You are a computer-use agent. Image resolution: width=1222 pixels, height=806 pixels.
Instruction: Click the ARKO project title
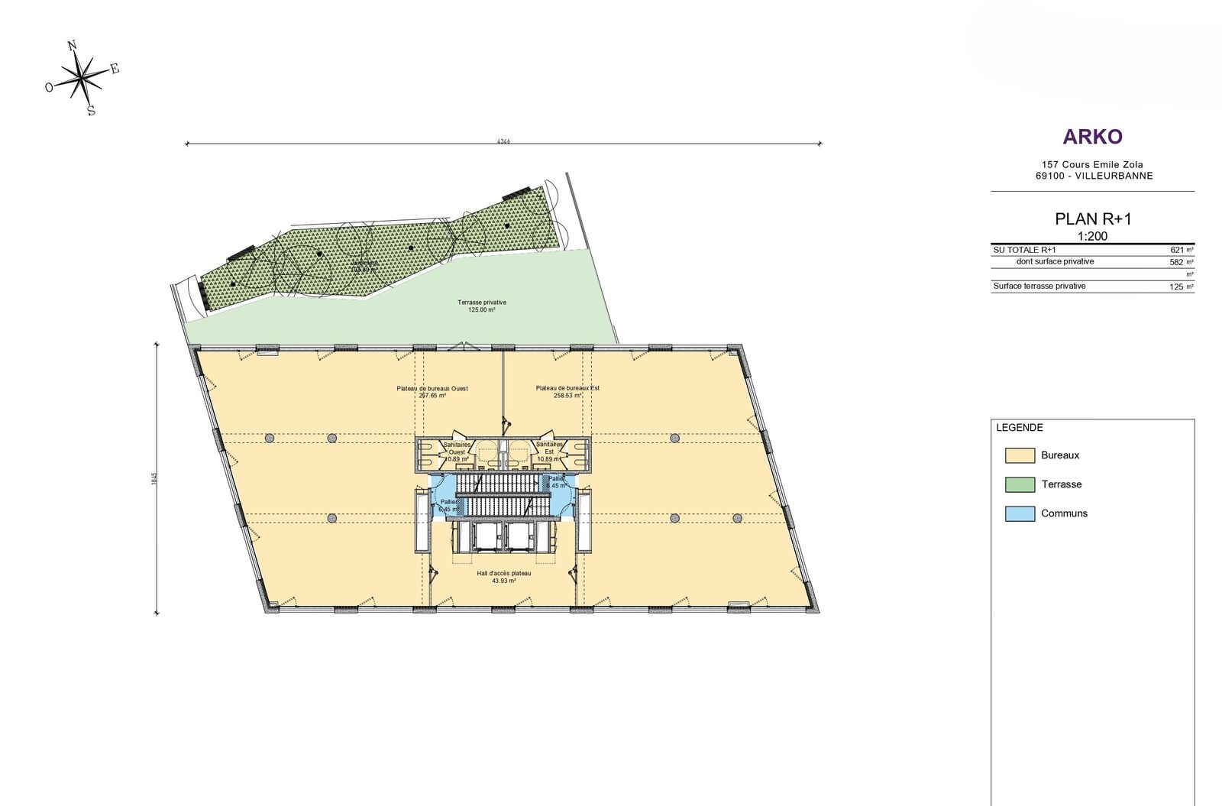pyautogui.click(x=1092, y=138)
